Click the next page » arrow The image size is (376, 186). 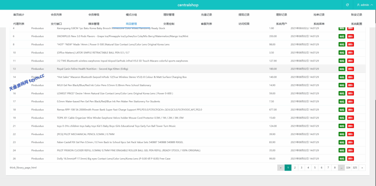[362, 168]
